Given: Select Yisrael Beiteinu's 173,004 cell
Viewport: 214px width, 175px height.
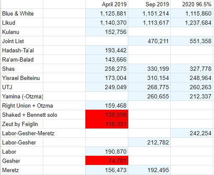Looking at the screenshot, I should 107,78.
